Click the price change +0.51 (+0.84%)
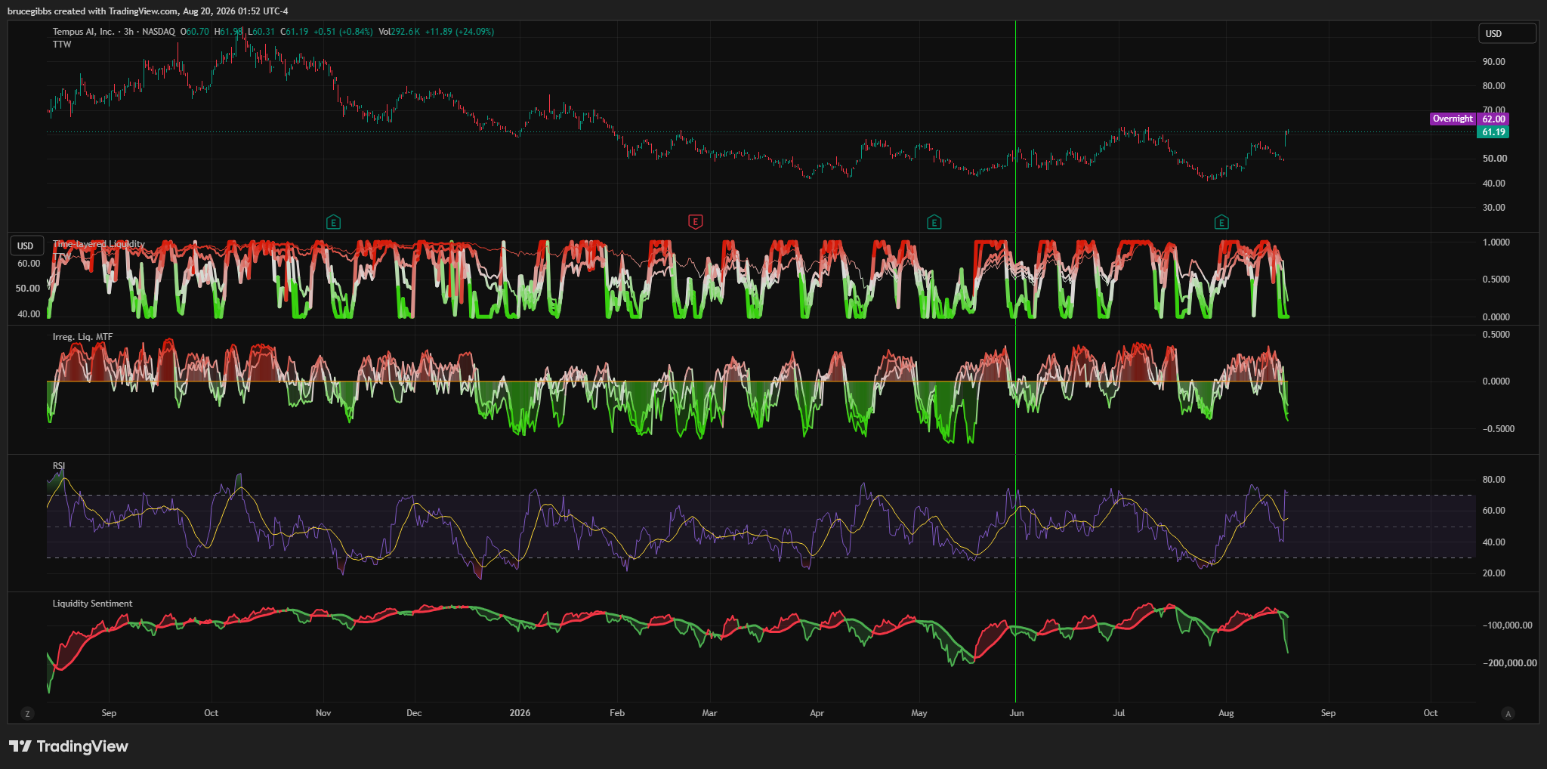Image resolution: width=1547 pixels, height=769 pixels. pos(343,32)
